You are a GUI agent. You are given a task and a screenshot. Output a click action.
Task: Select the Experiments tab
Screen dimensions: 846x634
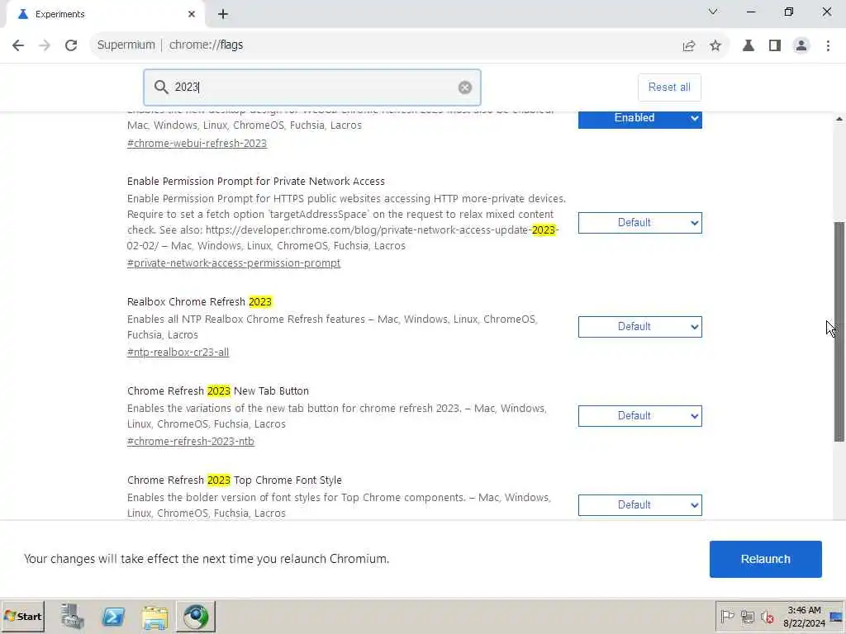point(105,15)
